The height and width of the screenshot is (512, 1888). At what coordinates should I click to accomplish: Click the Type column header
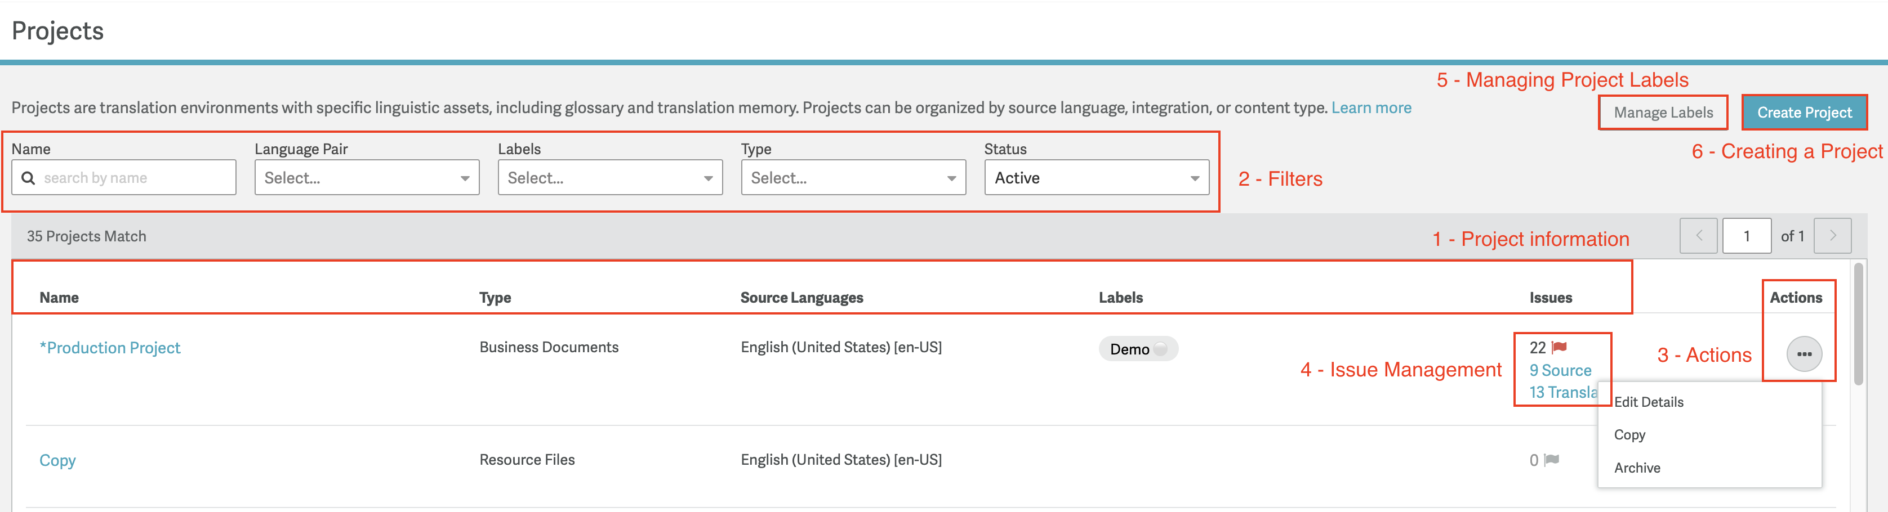coord(496,298)
